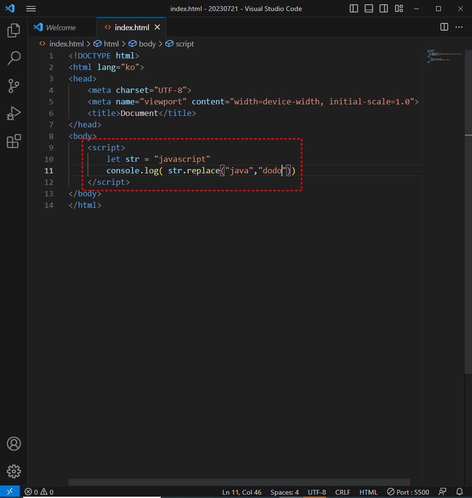Switch to the Welcome tab

(x=61, y=27)
